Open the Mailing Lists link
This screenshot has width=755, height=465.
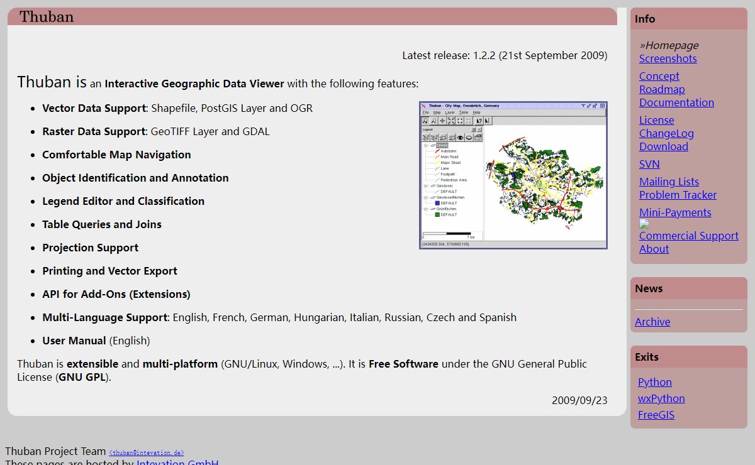(x=669, y=182)
